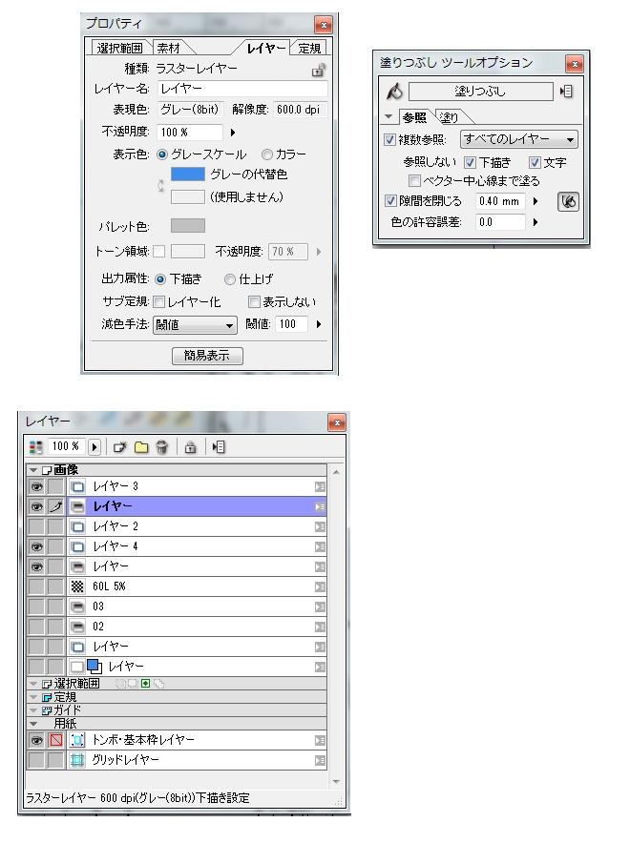Switch to the 定規 tab in Properties

click(309, 49)
